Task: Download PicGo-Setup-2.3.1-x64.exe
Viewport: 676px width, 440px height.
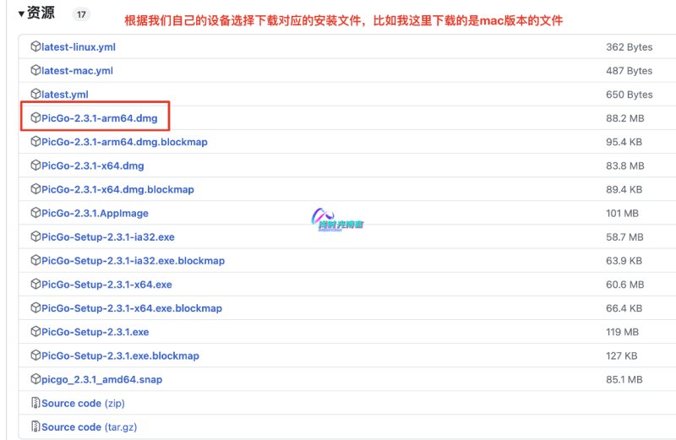Action: 107,285
